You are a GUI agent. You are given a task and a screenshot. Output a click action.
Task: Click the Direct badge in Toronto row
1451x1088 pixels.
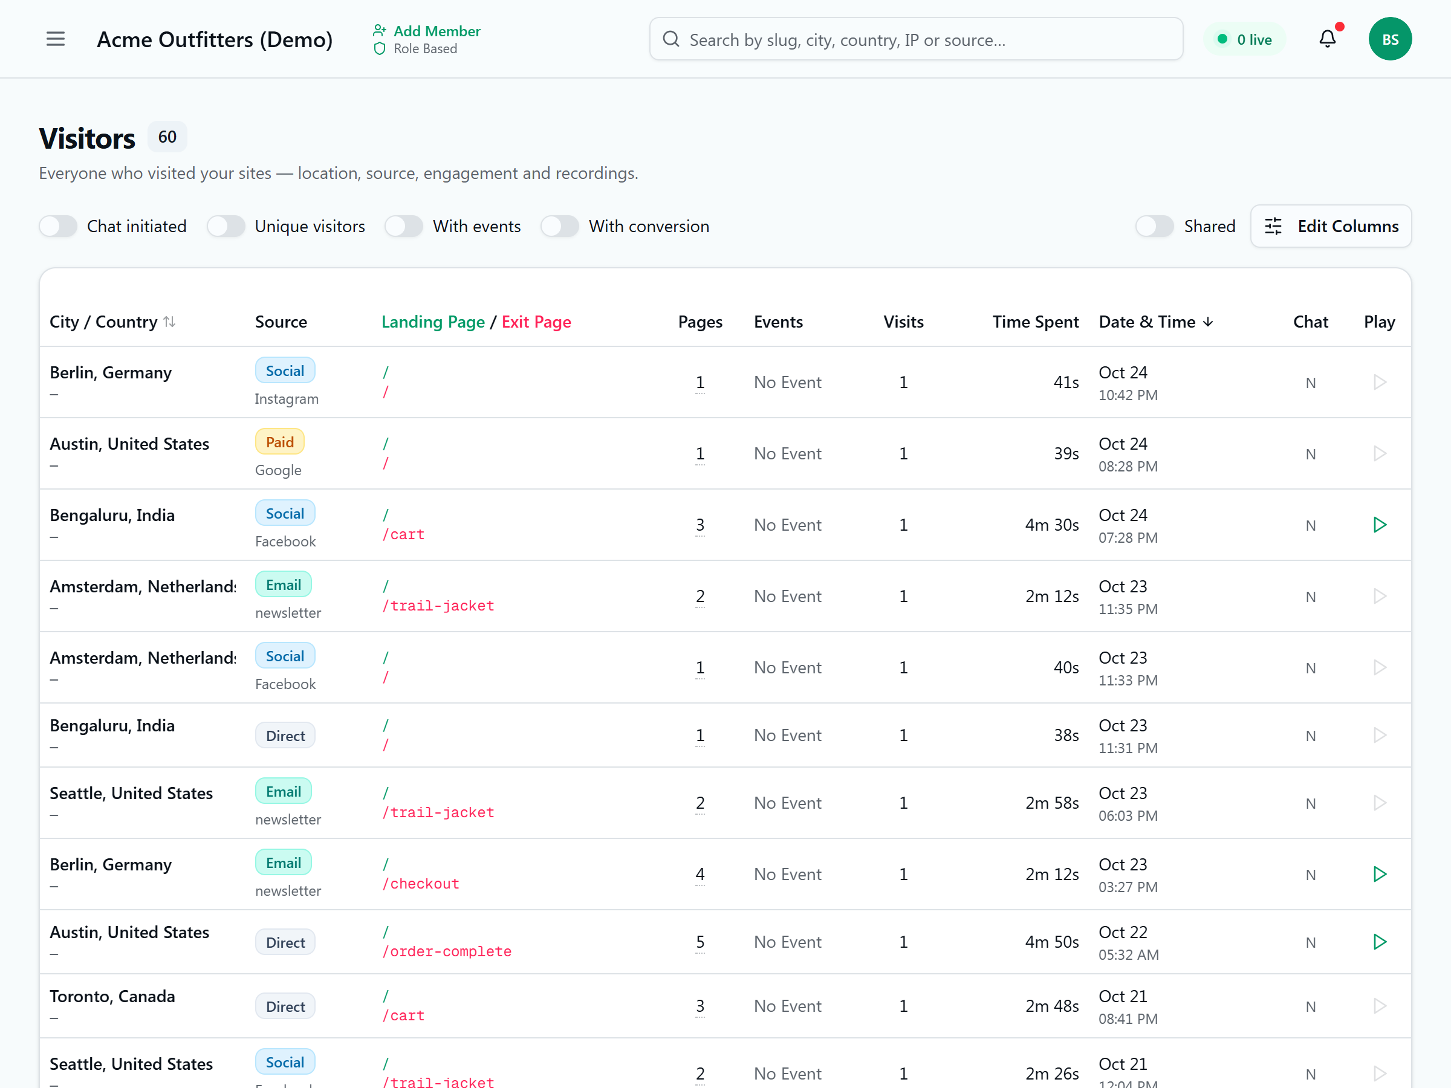click(285, 1006)
